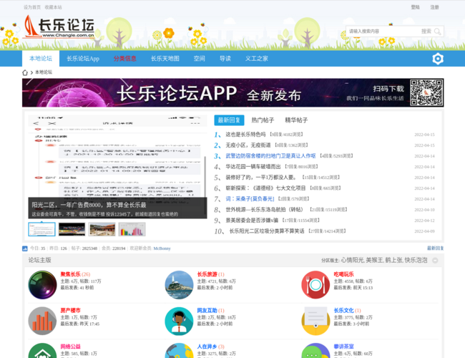Open 吃喝玩乐 plate forum icon
This screenshot has height=358, width=465.
[315, 285]
